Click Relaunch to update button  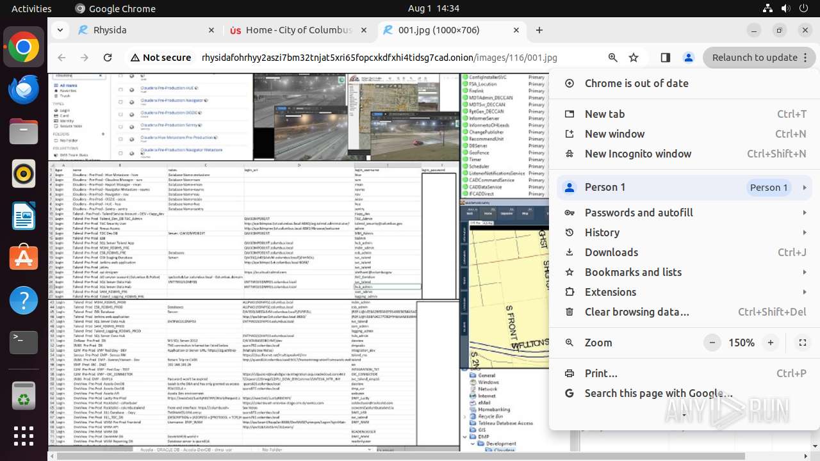(759, 58)
